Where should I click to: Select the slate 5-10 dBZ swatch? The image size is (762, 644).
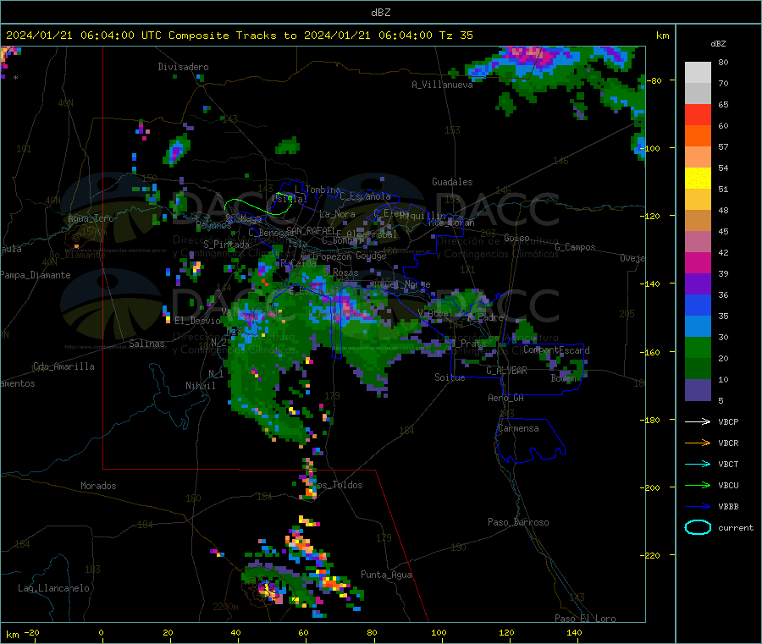(698, 390)
